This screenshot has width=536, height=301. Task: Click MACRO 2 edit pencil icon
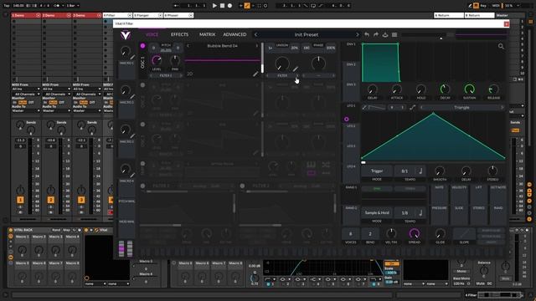[132, 97]
